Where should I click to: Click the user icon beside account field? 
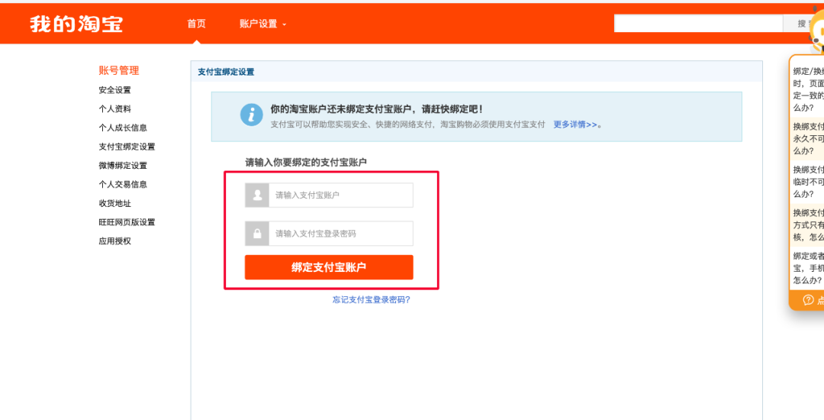[x=257, y=195]
